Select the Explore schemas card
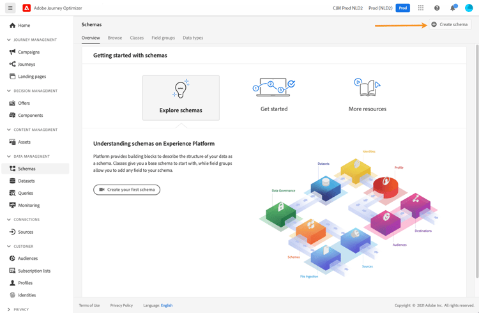This screenshot has width=479, height=313. click(181, 98)
